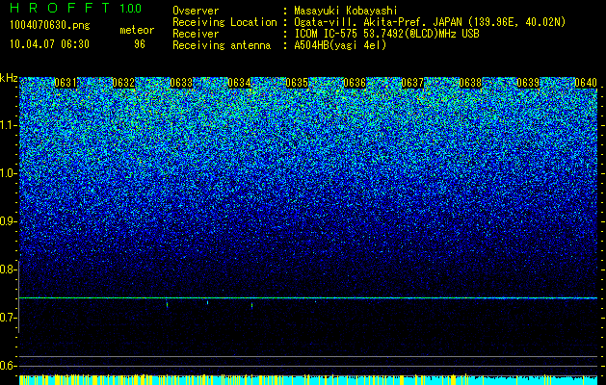606x385 pixels.
Task: Click the 0640 time marker
Action: (586, 83)
